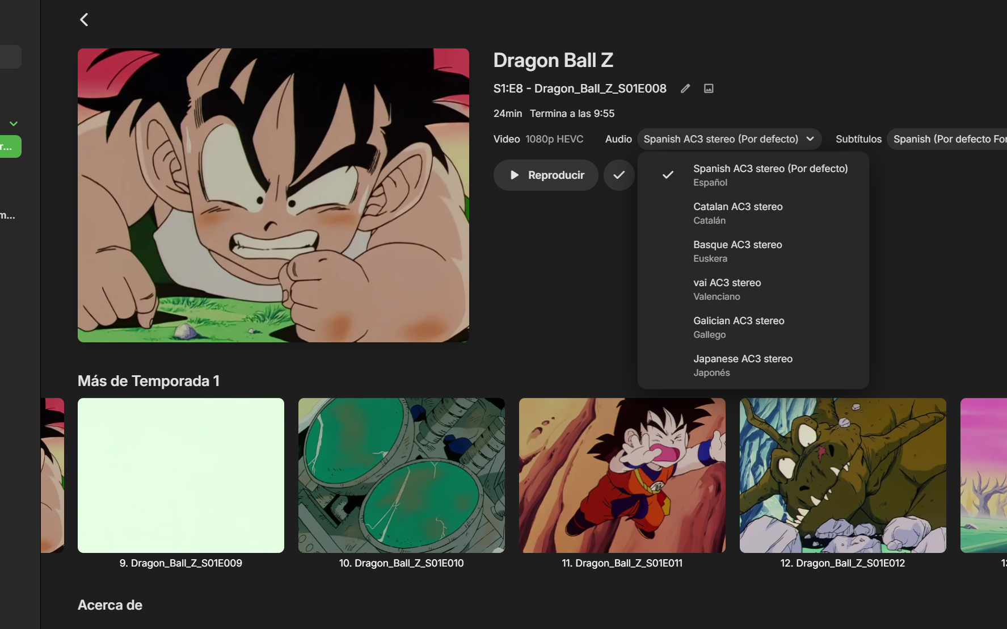This screenshot has height=629, width=1007.
Task: Click the 10. Dragon_Ball_Z_S01E010 title
Action: coord(402,563)
